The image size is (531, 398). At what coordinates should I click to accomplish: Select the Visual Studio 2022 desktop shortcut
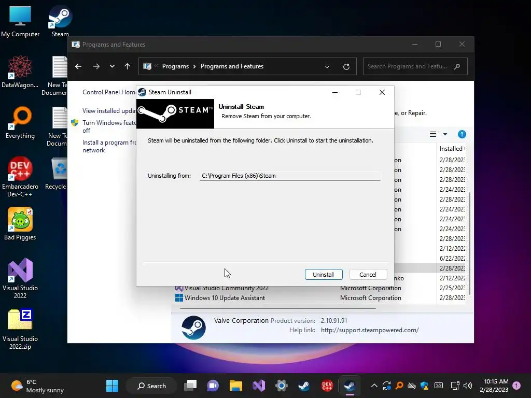click(20, 278)
